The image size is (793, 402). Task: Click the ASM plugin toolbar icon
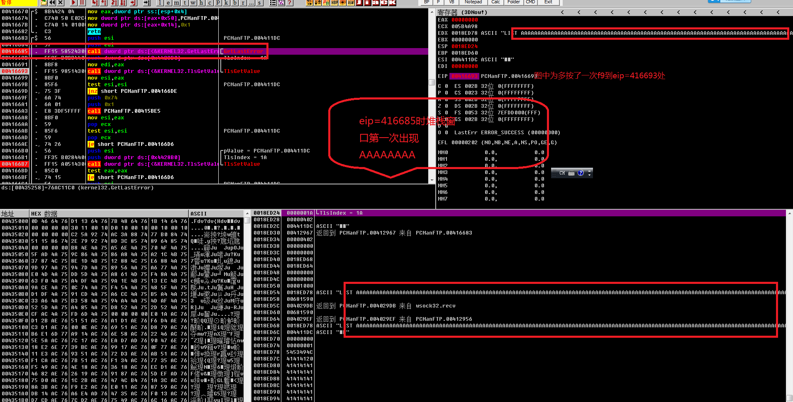351,2
